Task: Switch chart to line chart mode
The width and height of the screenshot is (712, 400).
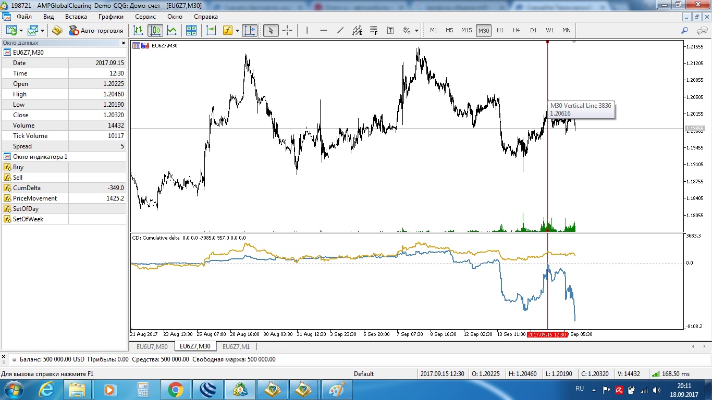Action: coord(171,30)
